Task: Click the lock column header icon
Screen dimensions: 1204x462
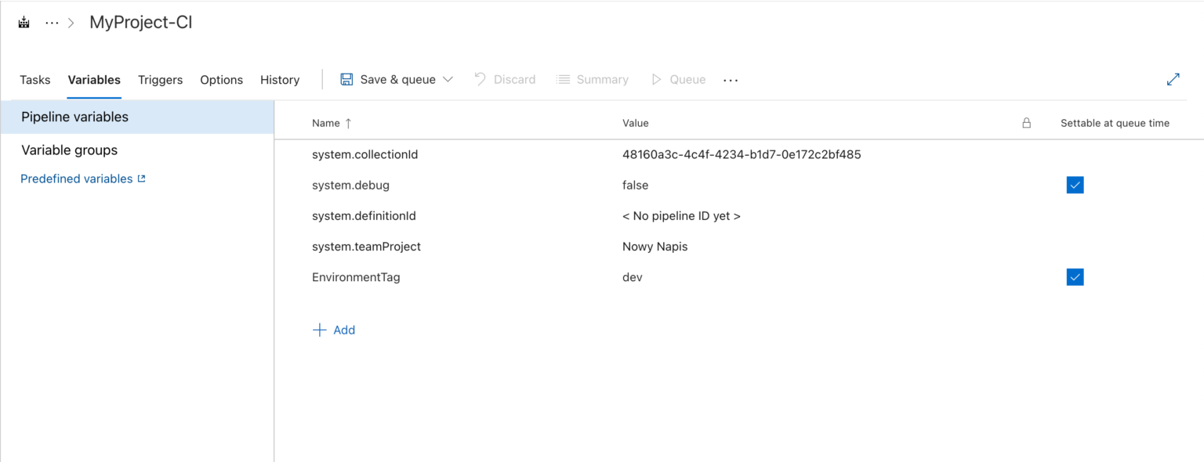Action: tap(1027, 123)
